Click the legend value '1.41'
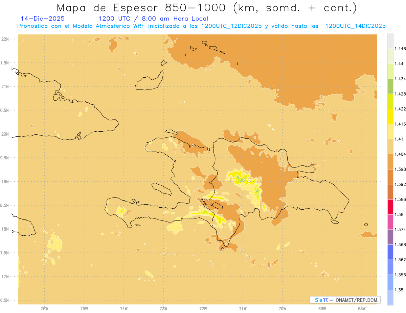The height and width of the screenshot is (313, 406). tap(399, 139)
